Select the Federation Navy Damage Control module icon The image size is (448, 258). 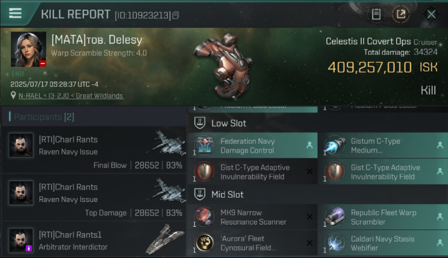[x=204, y=145]
